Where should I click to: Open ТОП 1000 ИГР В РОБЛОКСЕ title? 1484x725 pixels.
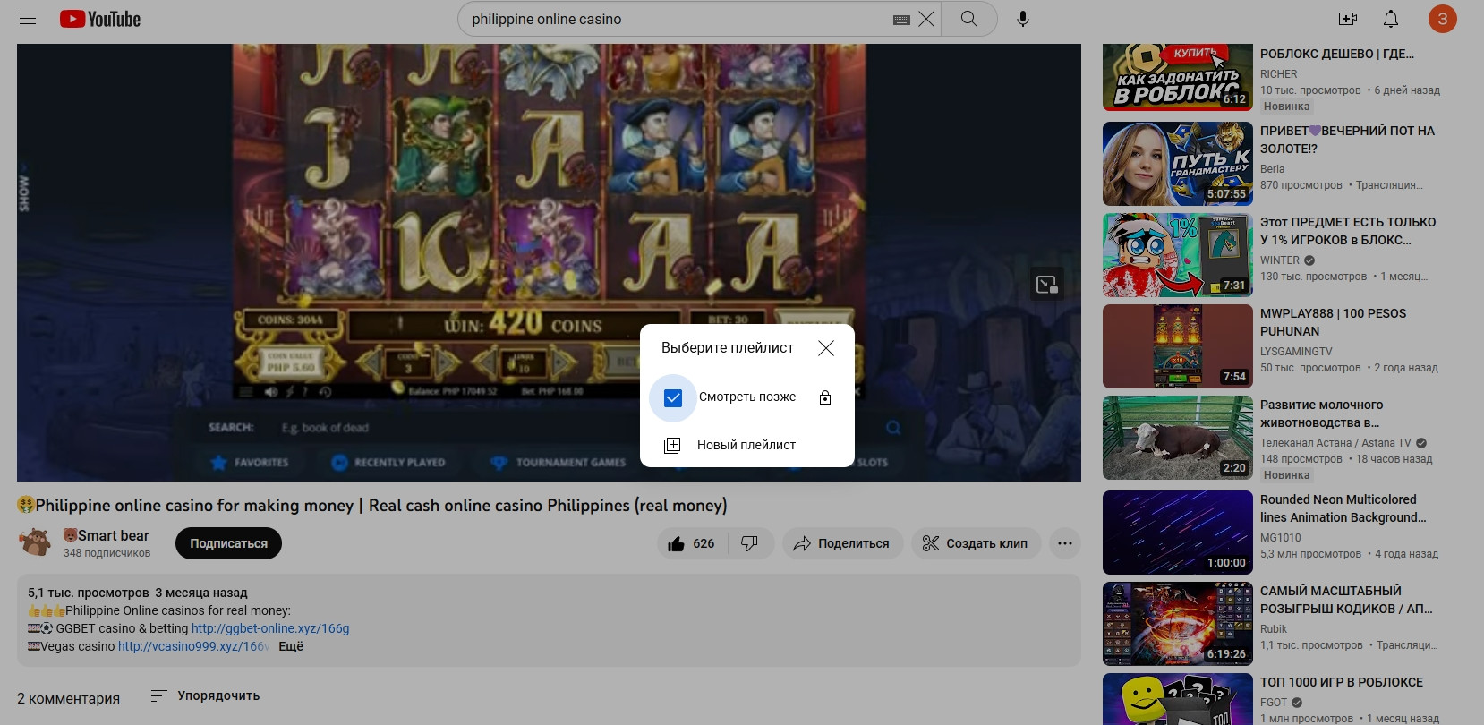(1341, 682)
